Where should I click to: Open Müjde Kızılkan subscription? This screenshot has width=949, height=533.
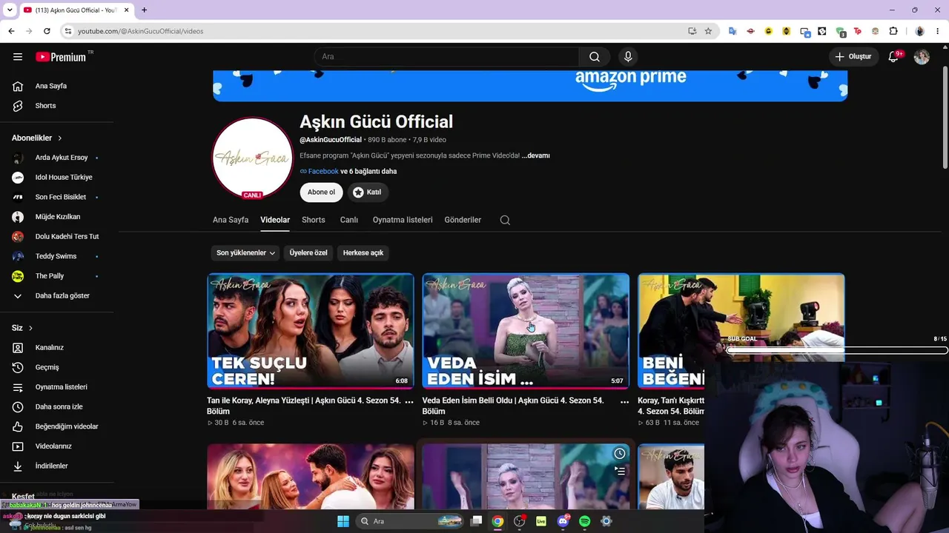point(57,217)
